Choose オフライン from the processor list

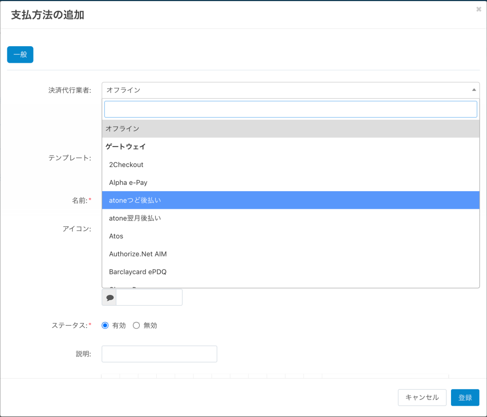click(x=290, y=128)
